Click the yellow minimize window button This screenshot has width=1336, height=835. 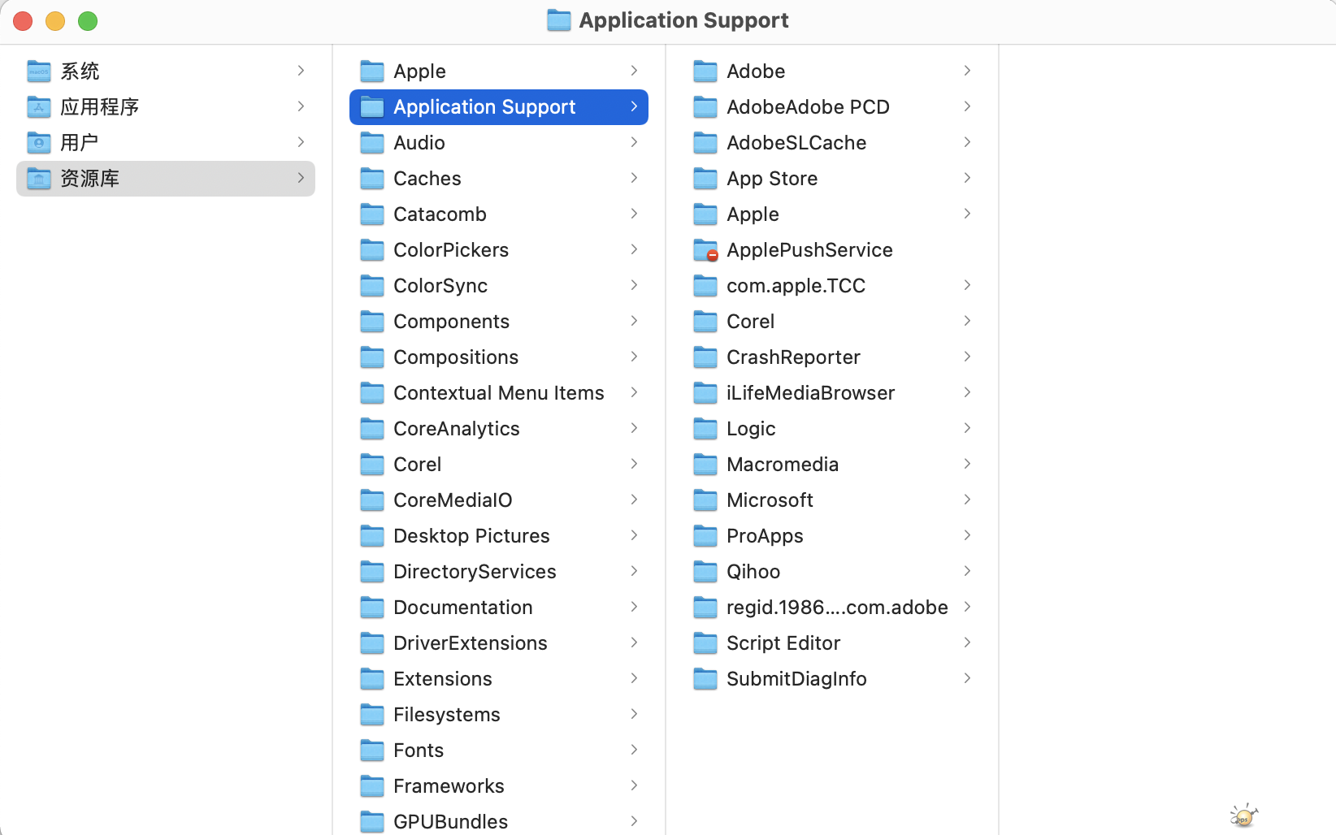[55, 21]
